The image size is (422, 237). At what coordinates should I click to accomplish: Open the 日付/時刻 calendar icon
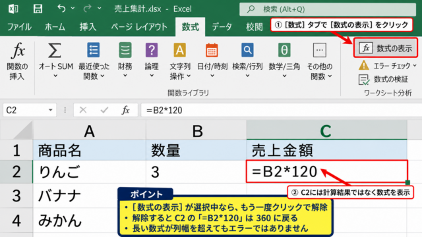pyautogui.click(x=212, y=50)
